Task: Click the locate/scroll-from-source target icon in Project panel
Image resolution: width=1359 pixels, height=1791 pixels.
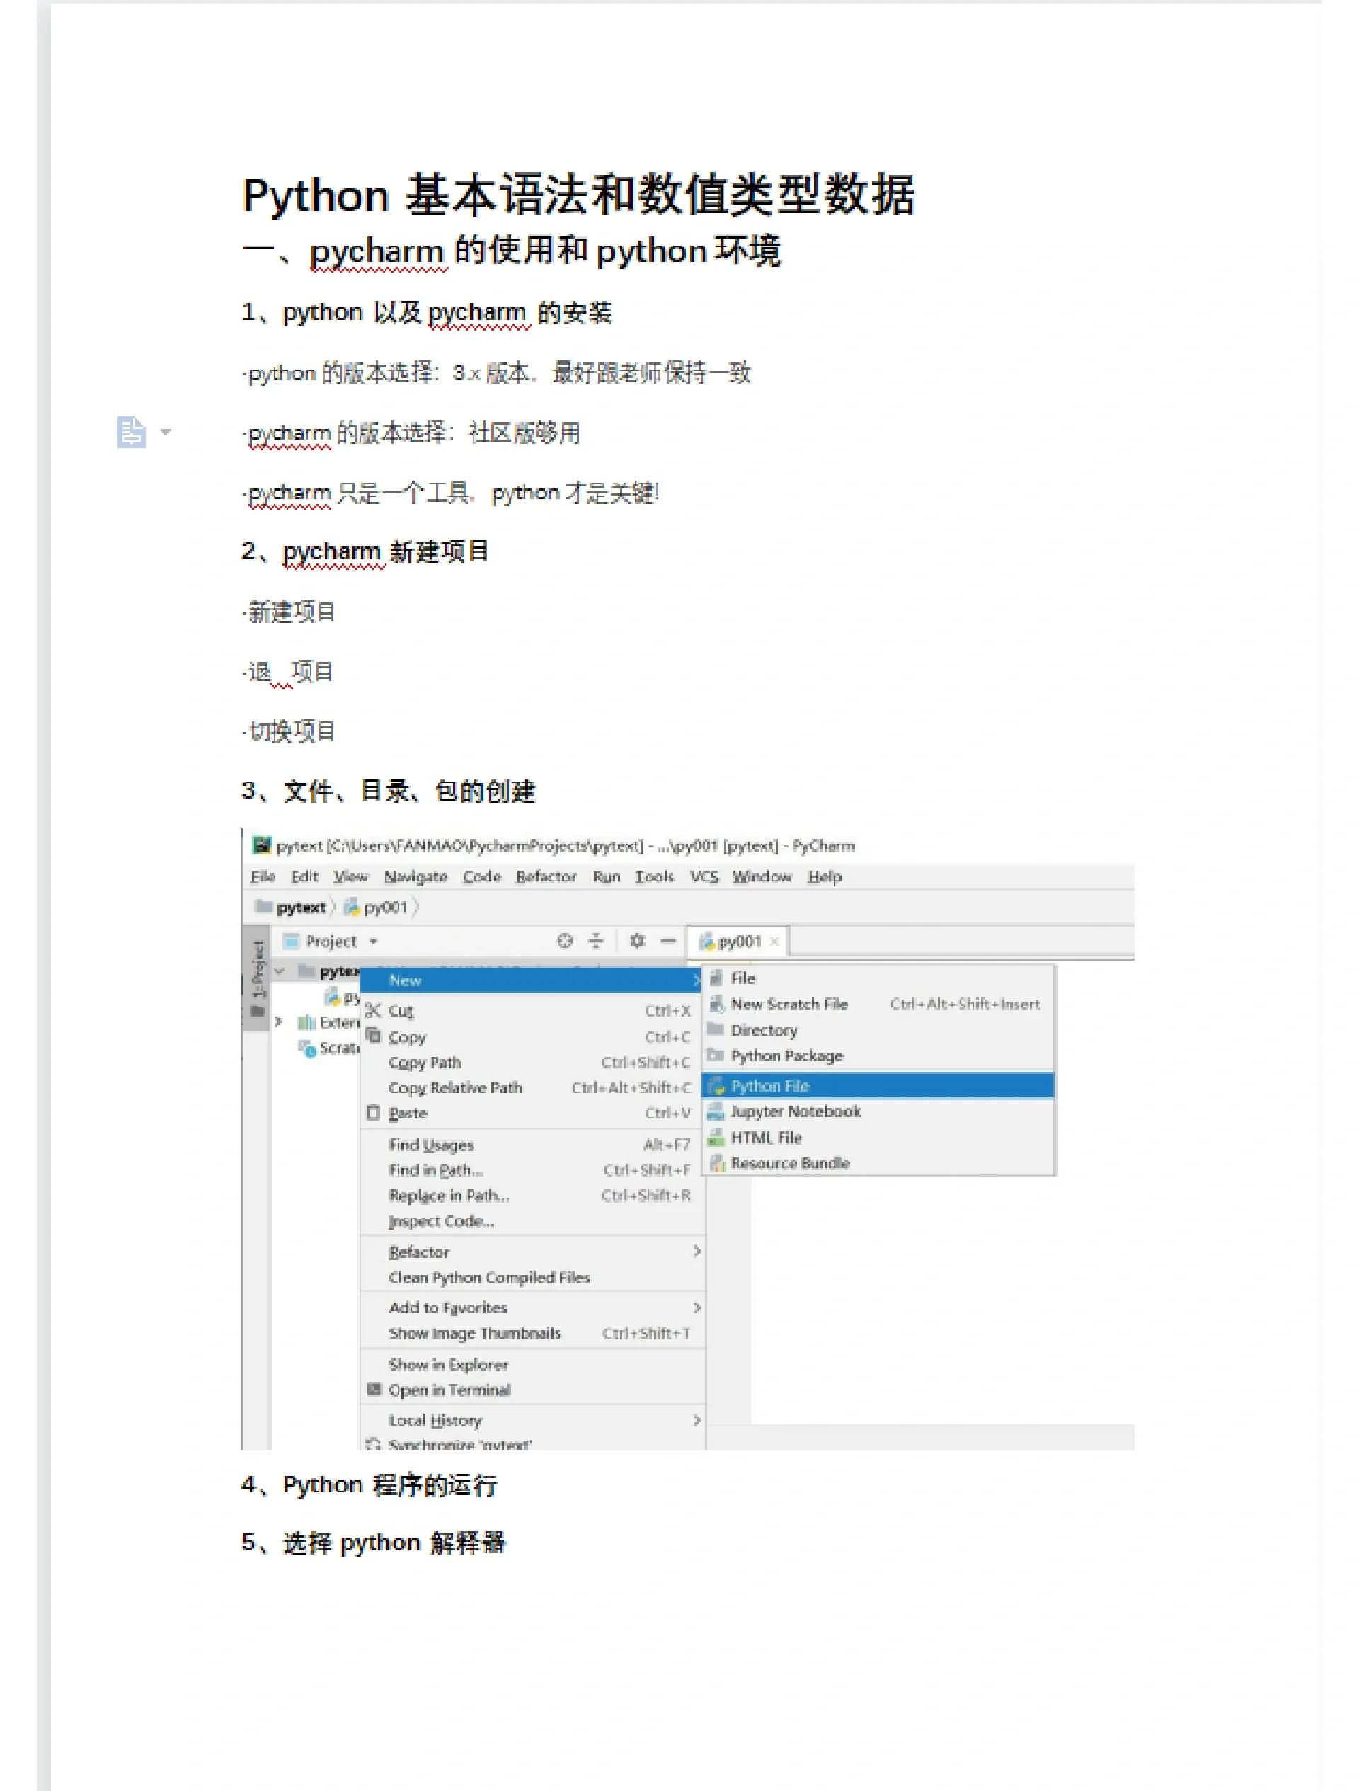Action: tap(565, 940)
